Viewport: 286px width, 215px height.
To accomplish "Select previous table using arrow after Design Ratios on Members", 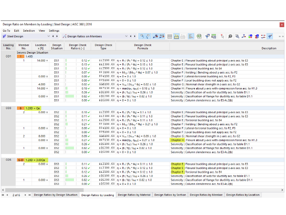I will [x=131, y=36].
